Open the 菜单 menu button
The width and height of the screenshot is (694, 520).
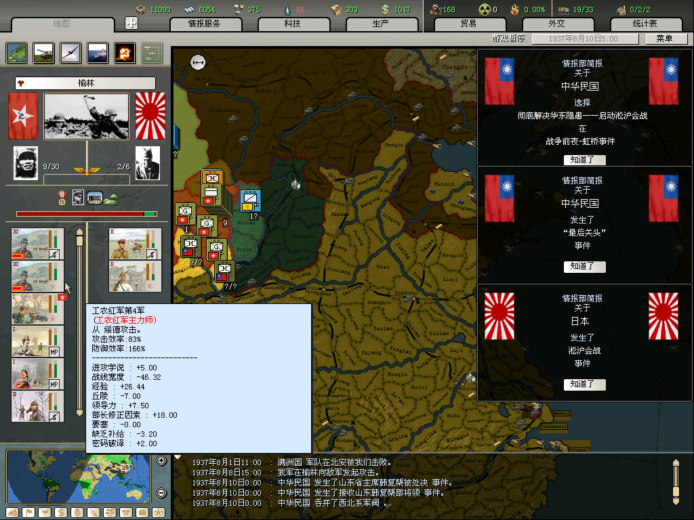tap(666, 39)
